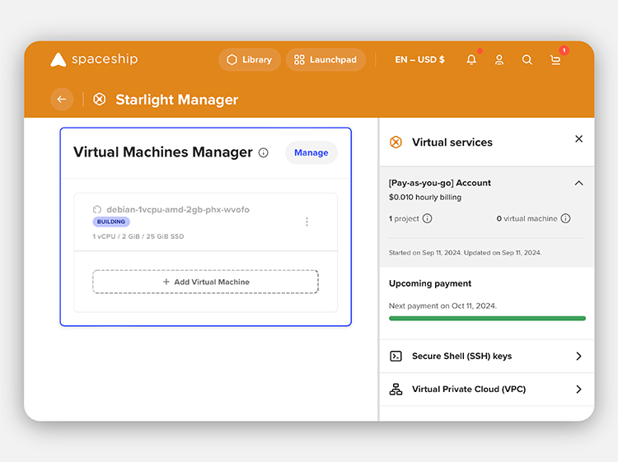The image size is (618, 462).
Task: Expand the VPC chevron
Action: 578,390
